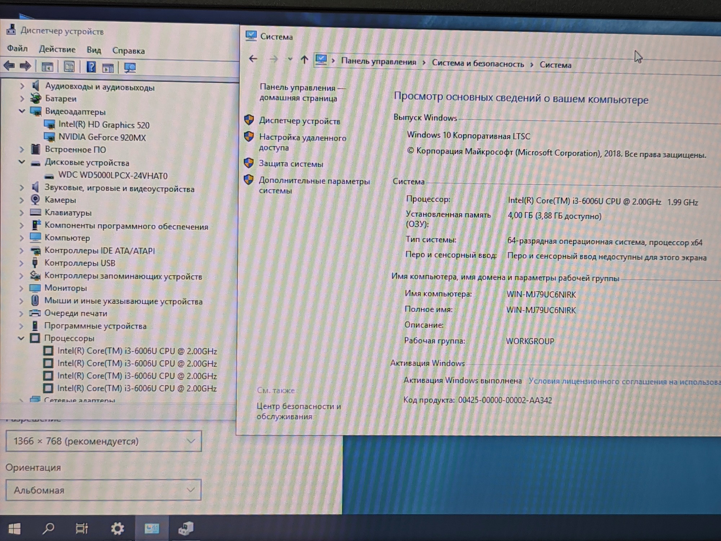Open Защита системы link
721x541 pixels.
[291, 164]
